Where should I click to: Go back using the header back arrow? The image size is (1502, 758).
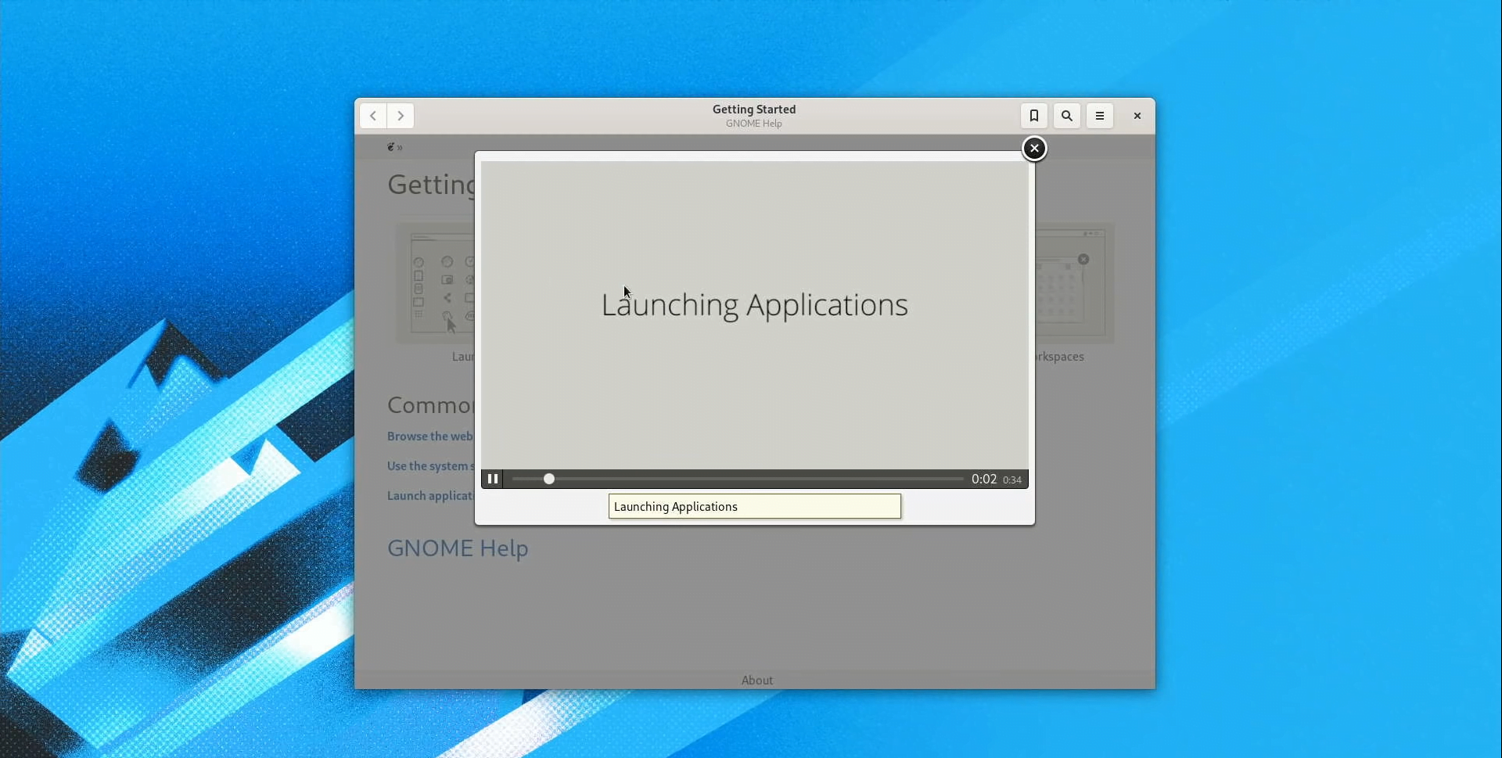point(373,116)
